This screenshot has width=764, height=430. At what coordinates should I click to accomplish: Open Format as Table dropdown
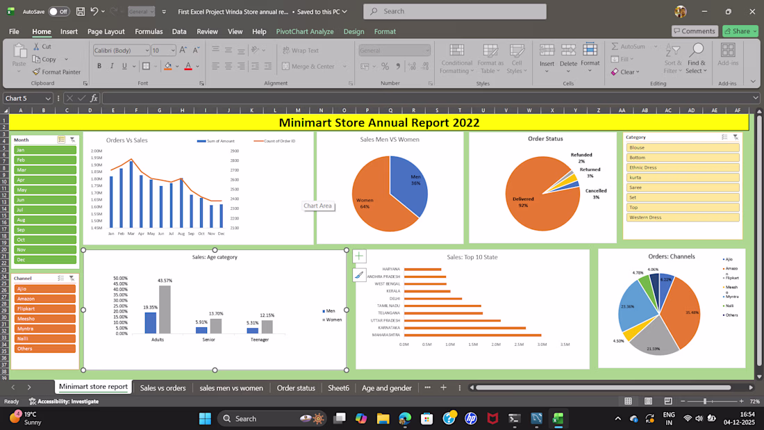point(490,59)
